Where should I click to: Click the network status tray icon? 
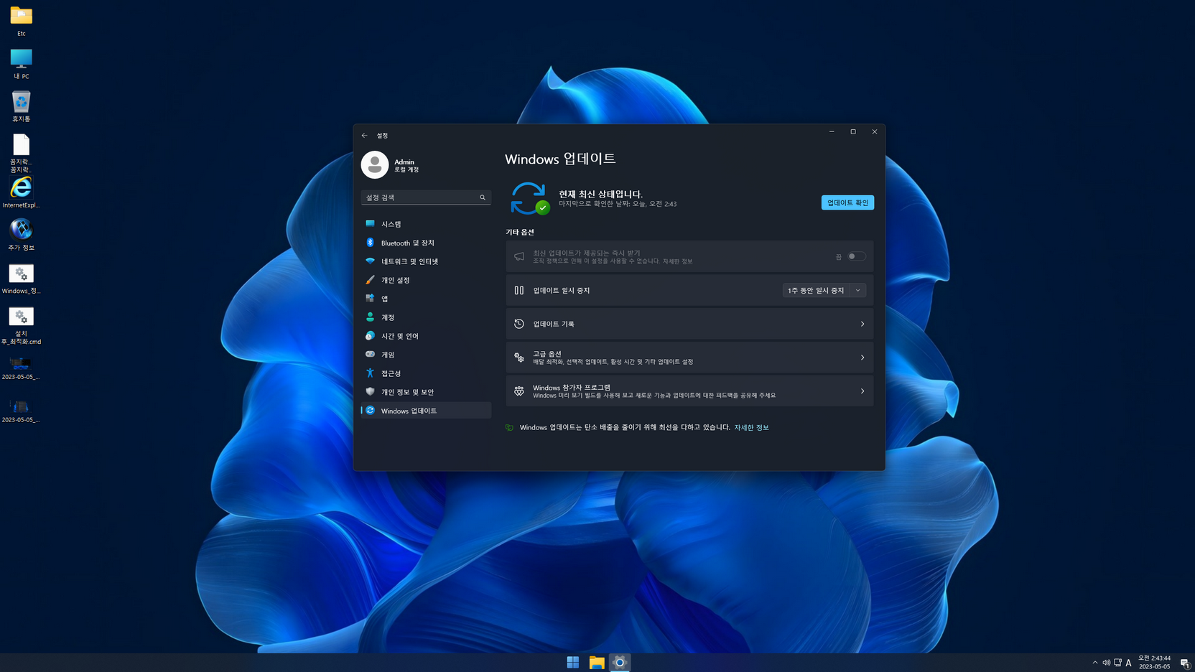1117,663
